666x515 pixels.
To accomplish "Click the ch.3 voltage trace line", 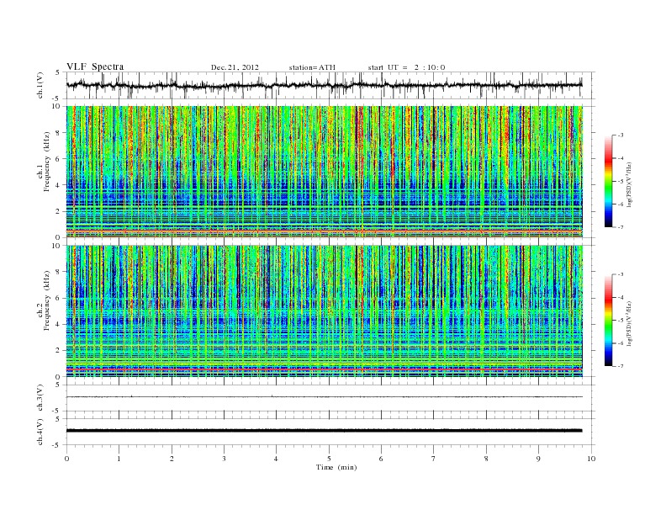I will tap(324, 397).
